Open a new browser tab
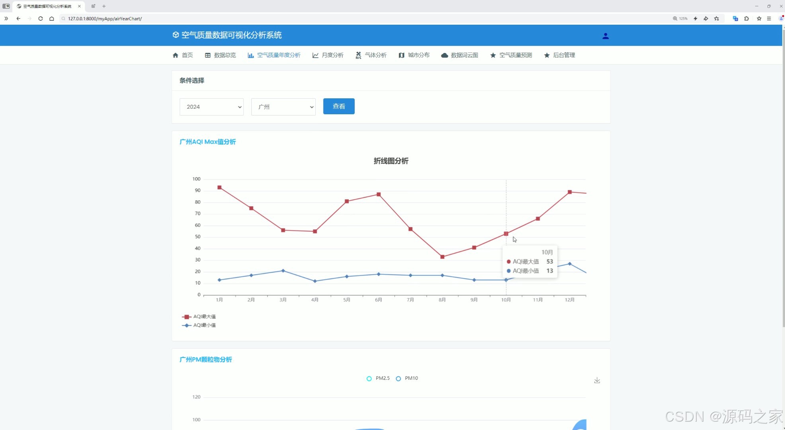The width and height of the screenshot is (785, 430). (104, 6)
